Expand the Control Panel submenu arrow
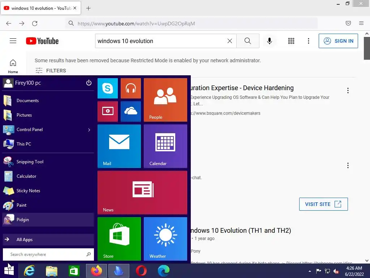 tap(89, 130)
